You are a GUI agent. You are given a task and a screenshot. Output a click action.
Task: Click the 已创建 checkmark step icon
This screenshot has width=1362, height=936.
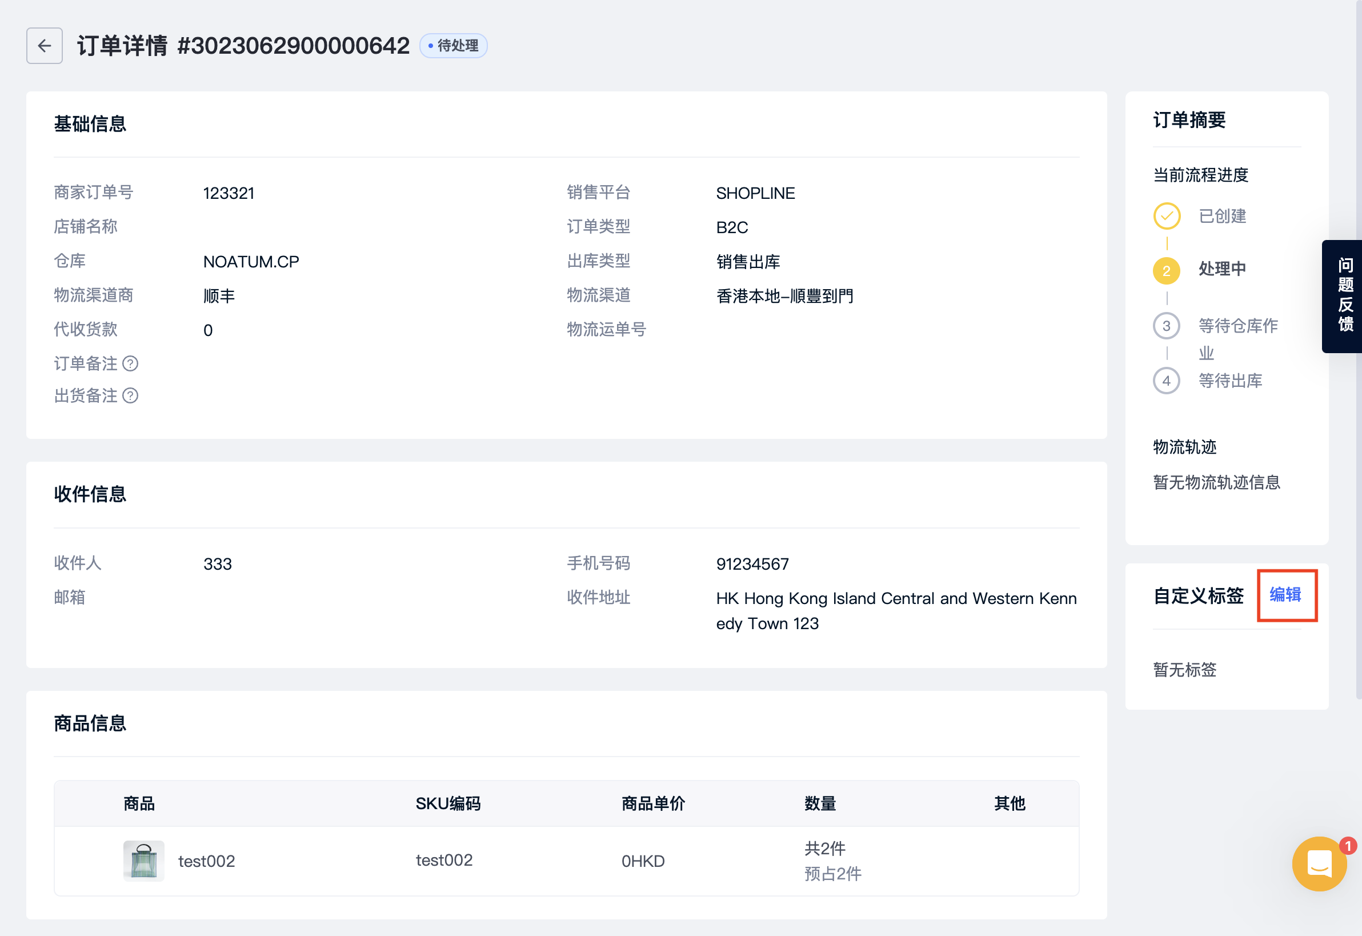[x=1167, y=216]
